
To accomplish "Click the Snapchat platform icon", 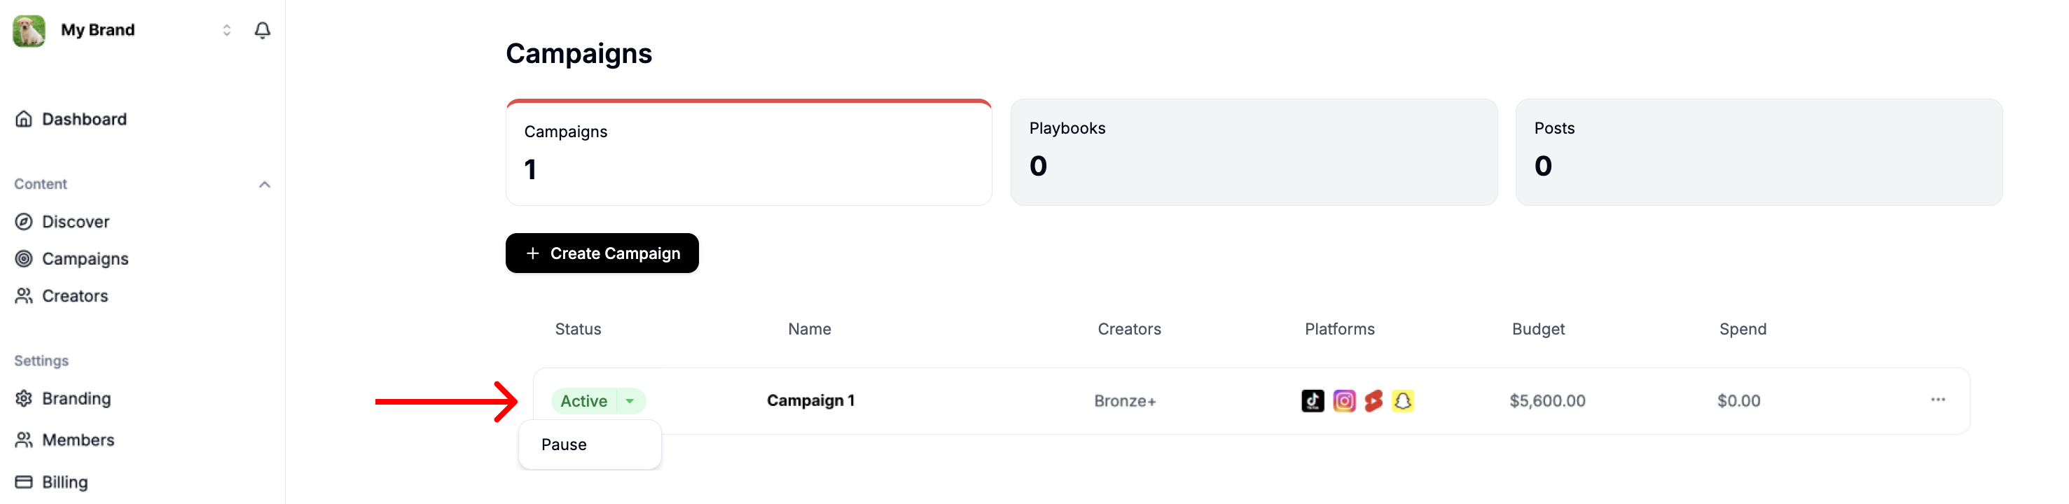I will tap(1402, 400).
